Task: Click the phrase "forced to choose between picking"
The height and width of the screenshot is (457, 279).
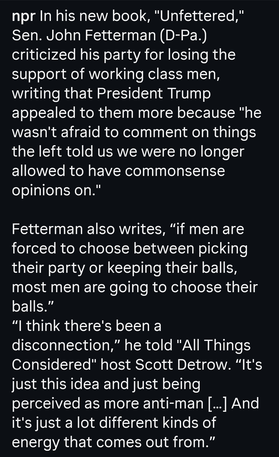Action: coord(130,249)
